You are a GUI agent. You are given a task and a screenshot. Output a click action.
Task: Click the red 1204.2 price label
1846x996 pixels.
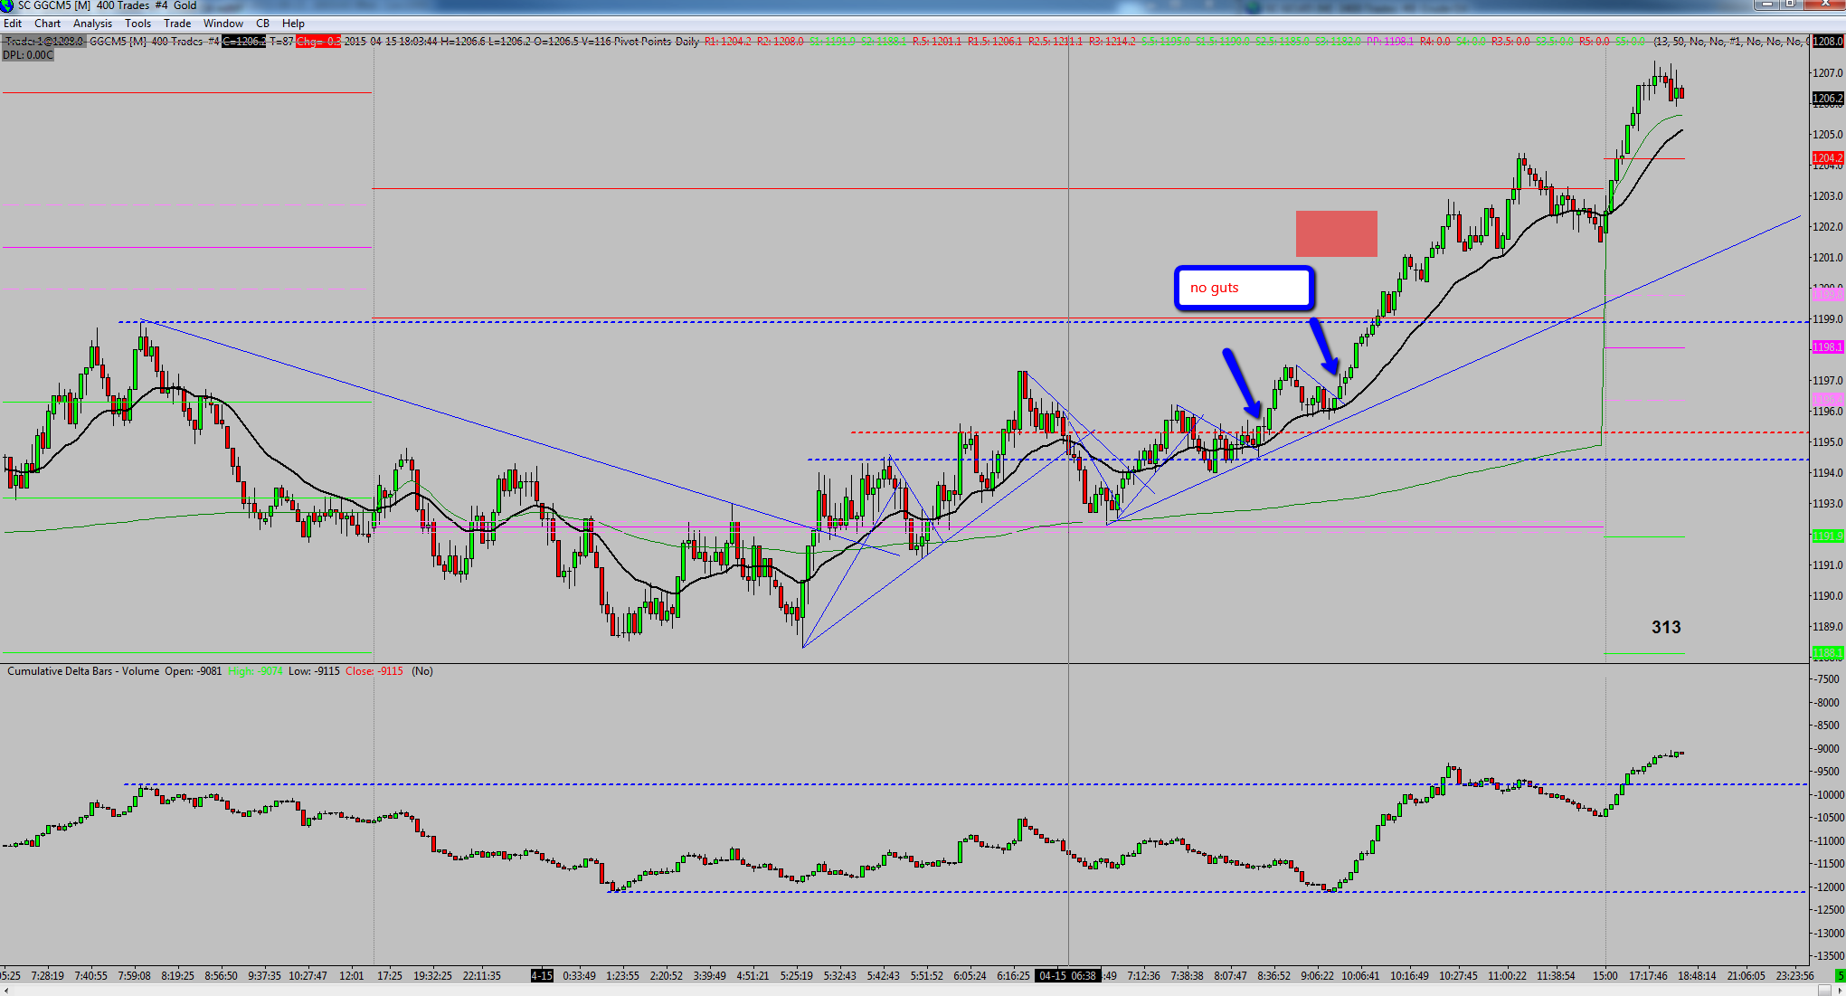coord(1827,158)
